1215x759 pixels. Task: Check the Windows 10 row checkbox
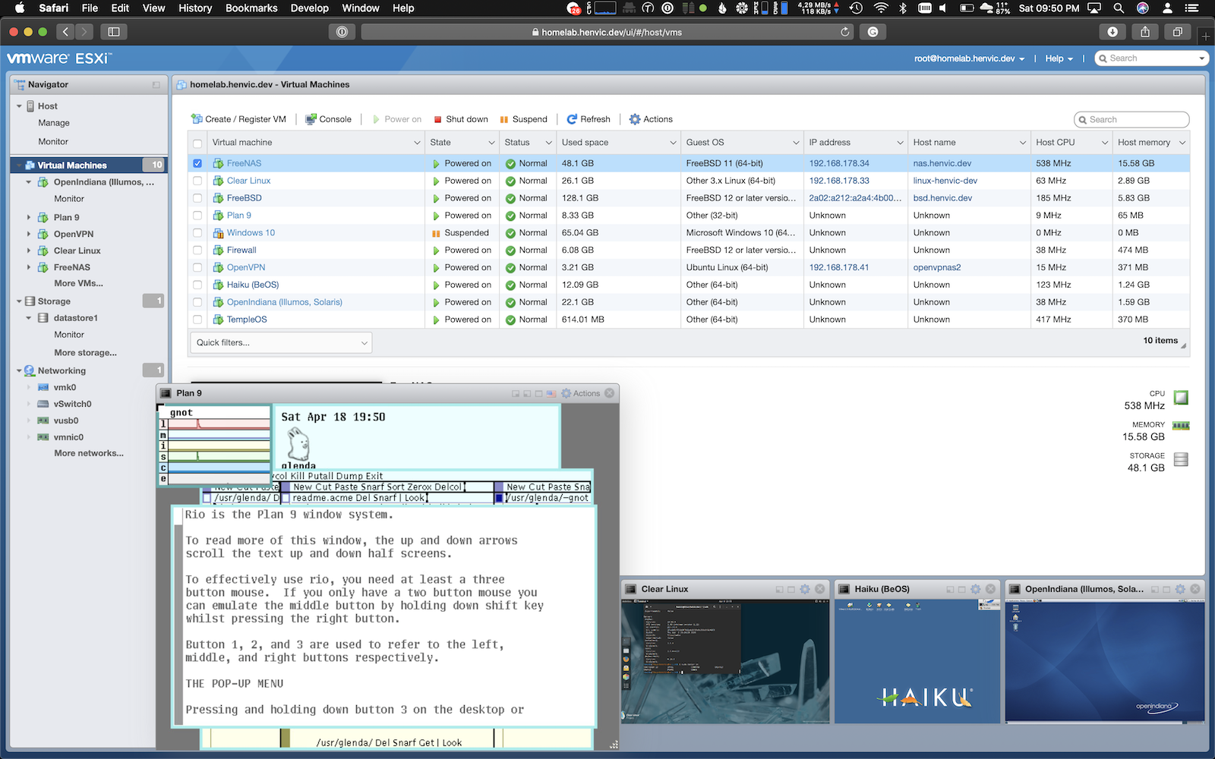197,233
